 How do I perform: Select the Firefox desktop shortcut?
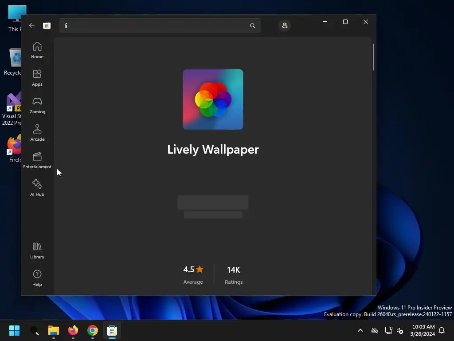[14, 148]
